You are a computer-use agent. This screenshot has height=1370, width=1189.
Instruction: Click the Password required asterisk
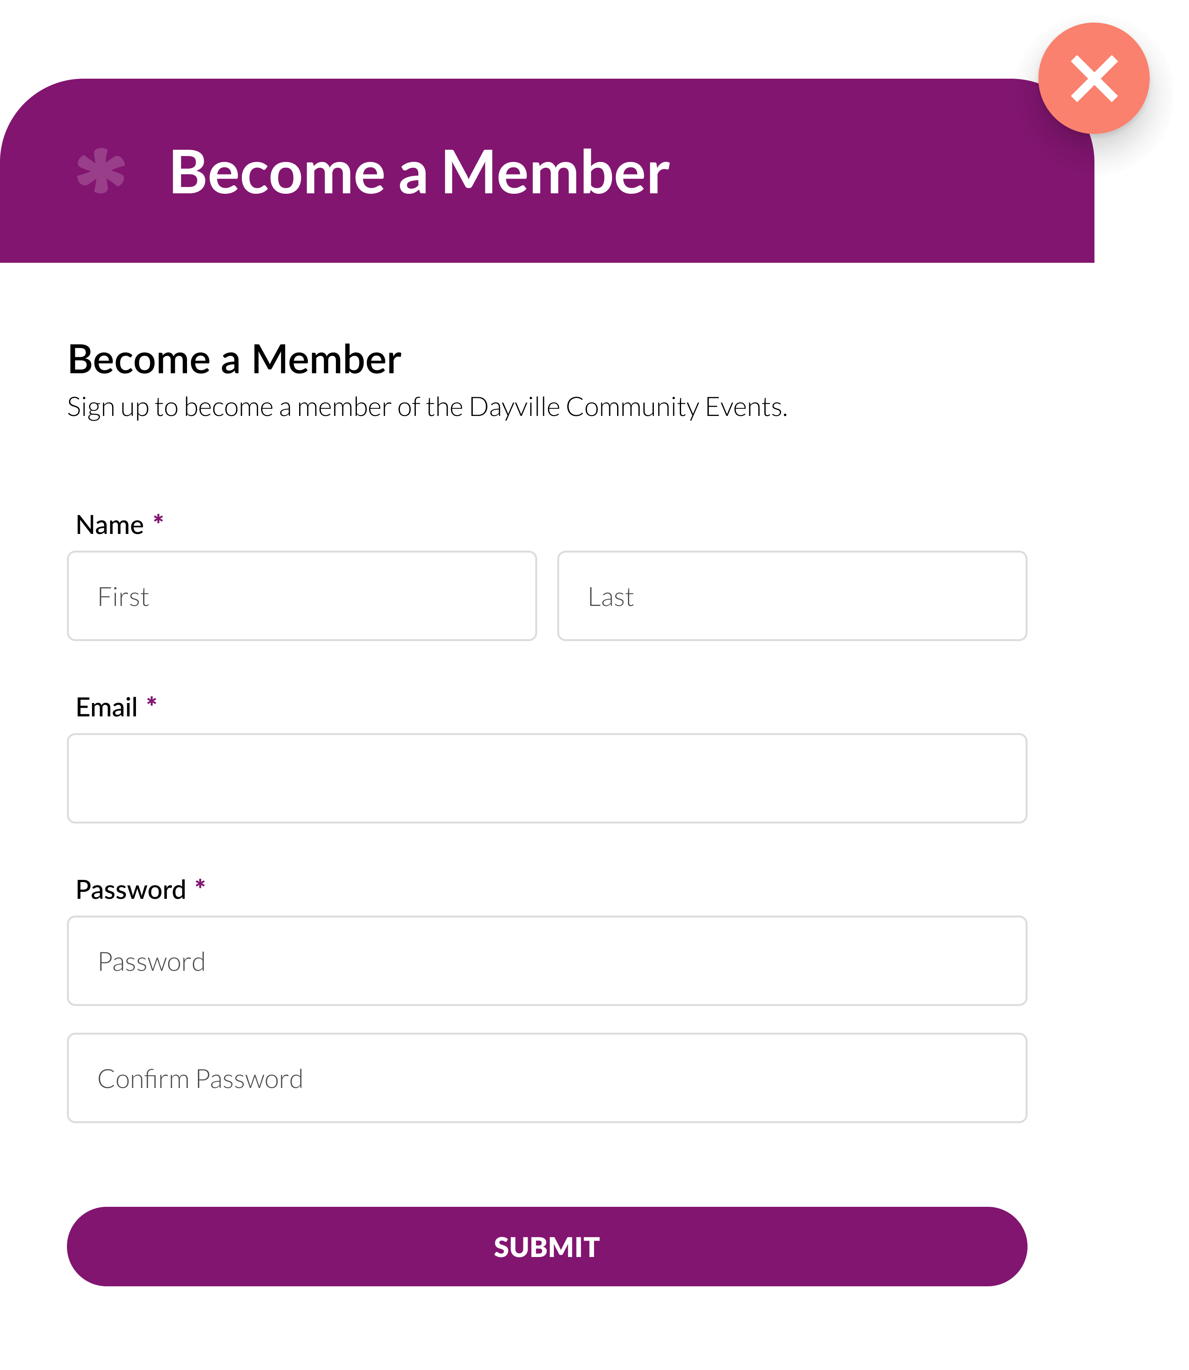200,885
